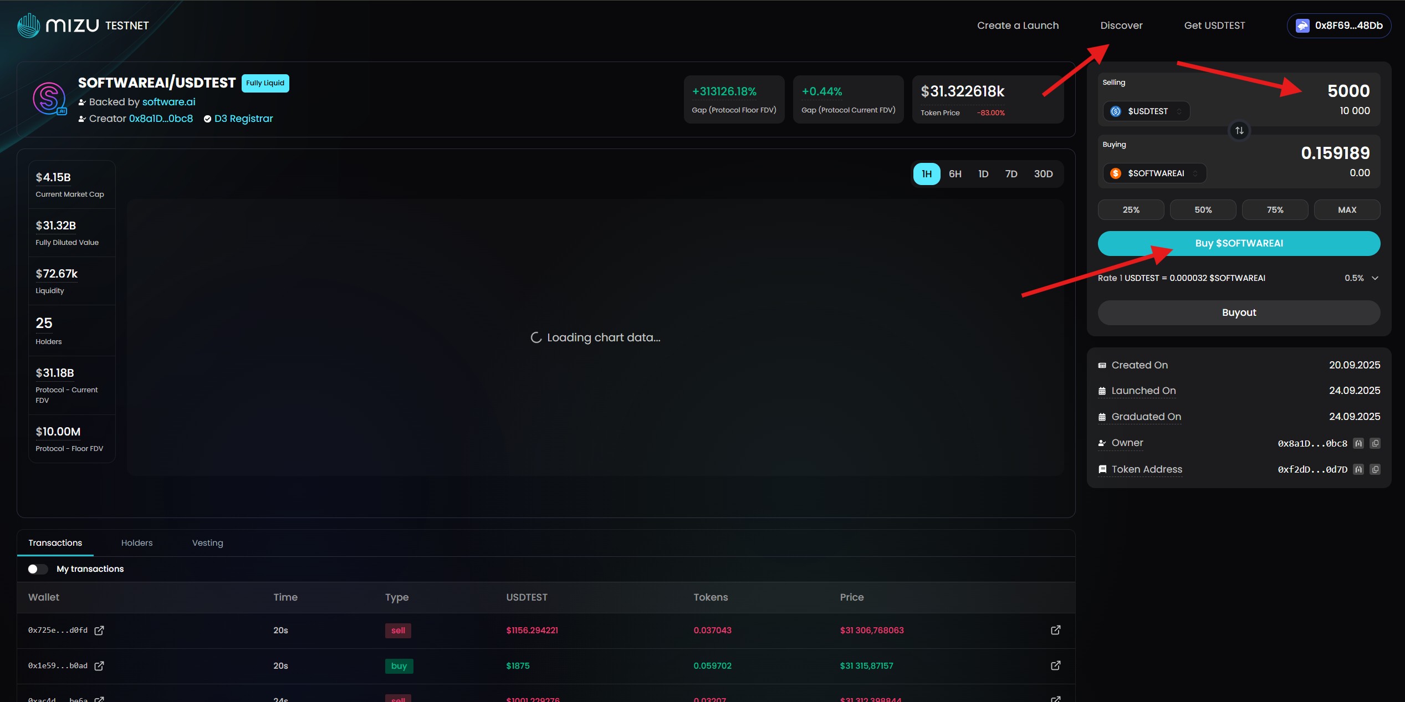Open explorer link beside wallet 0x725e...d0fd
This screenshot has width=1405, height=702.
coord(99,631)
